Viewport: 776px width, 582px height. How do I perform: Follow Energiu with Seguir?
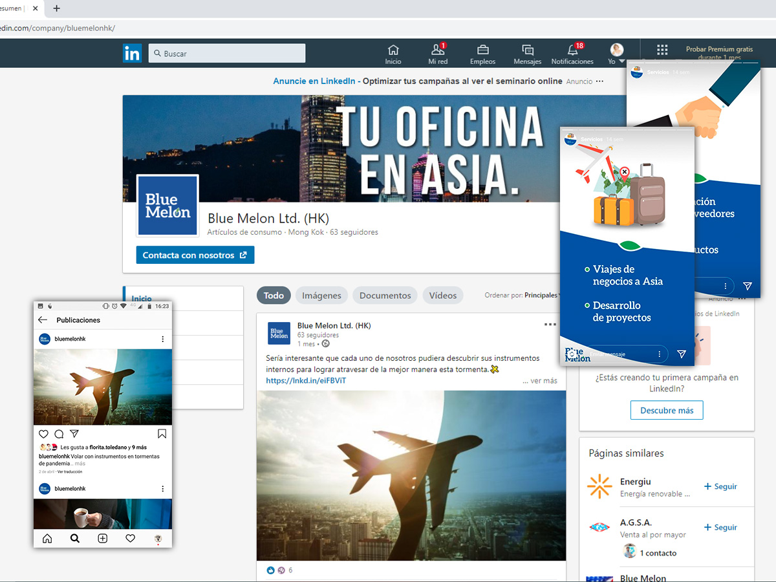pyautogui.click(x=720, y=486)
